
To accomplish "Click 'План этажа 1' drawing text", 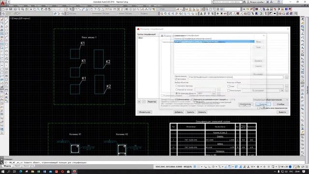I will (x=89, y=38).
